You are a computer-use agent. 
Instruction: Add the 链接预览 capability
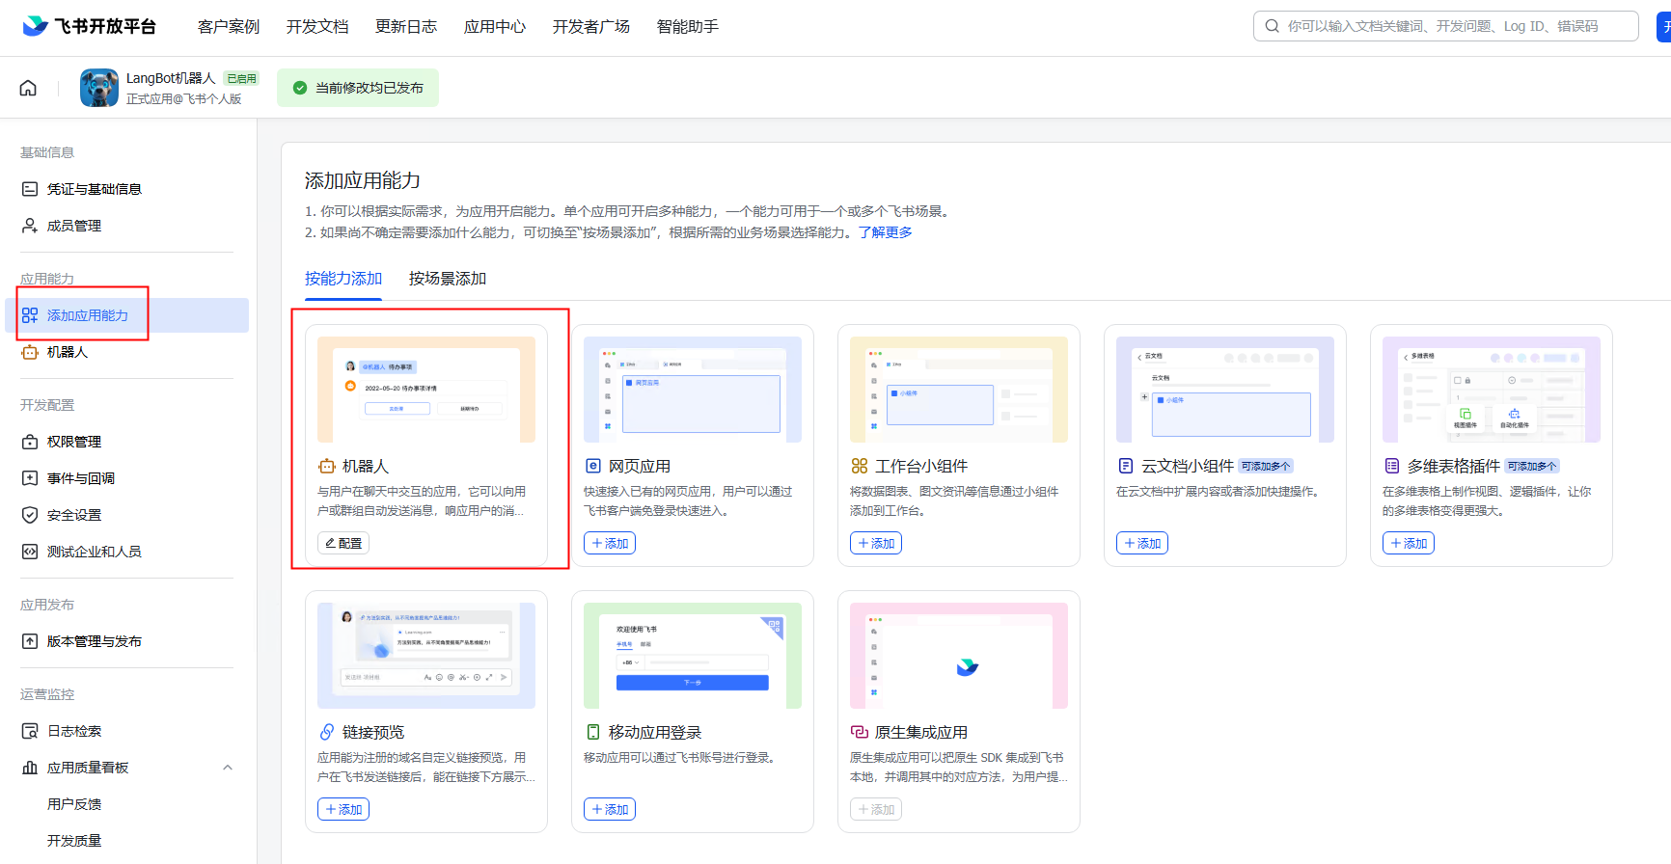343,810
